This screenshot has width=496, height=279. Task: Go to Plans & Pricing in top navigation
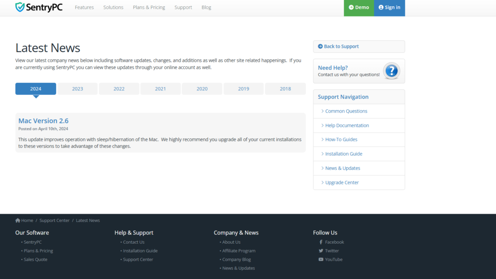[149, 7]
